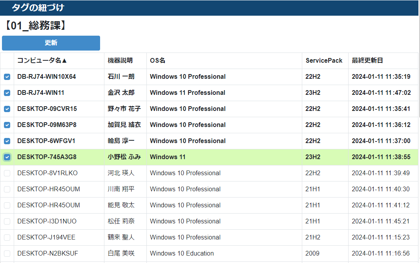Image resolution: width=420 pixels, height=263 pixels.
Task: Select the Windows 10 Education row
Action: click(x=209, y=253)
